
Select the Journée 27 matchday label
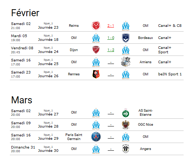coord(48,114)
